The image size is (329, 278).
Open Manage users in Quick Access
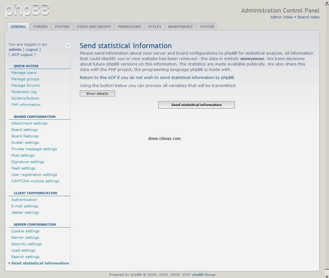pyautogui.click(x=24, y=72)
